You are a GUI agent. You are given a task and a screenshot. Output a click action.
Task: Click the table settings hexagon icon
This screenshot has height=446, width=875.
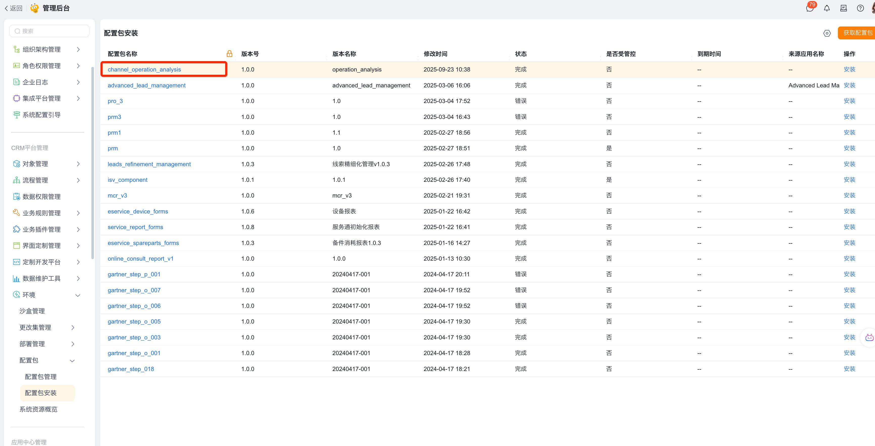(827, 33)
